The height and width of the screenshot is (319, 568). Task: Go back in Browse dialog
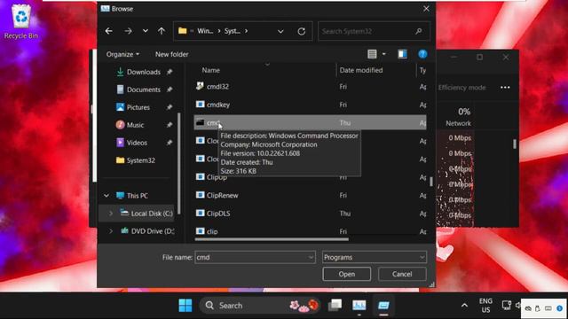click(108, 31)
